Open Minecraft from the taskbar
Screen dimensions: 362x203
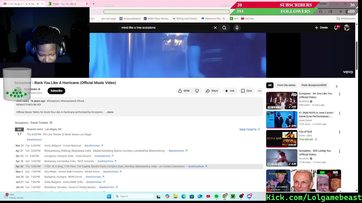pyautogui.click(x=233, y=196)
